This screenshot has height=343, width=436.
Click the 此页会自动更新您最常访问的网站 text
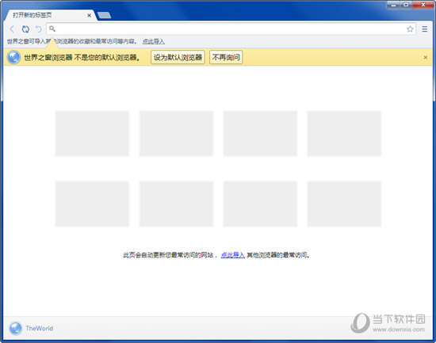pyautogui.click(x=168, y=255)
